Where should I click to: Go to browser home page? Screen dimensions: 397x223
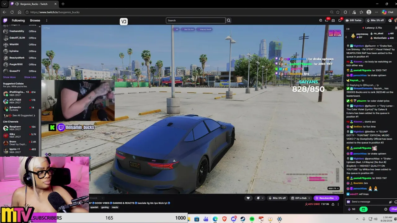[19, 12]
